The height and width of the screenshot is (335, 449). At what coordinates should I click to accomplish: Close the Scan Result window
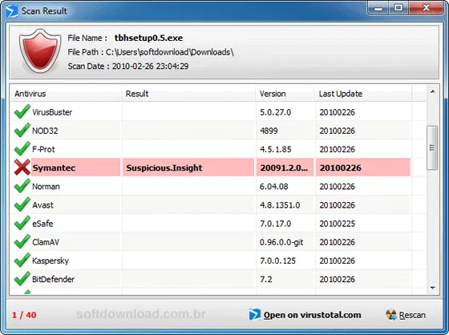tap(426, 8)
